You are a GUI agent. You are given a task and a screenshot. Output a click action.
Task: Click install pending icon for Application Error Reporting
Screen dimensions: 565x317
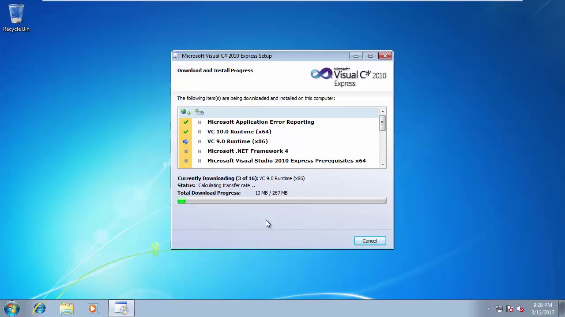point(199,122)
